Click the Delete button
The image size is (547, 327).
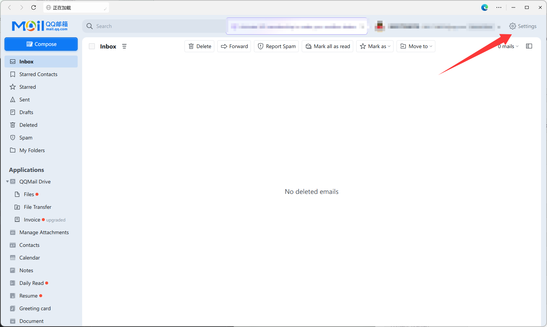[199, 46]
